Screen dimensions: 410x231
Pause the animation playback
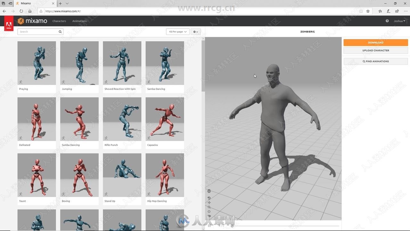coord(209,226)
